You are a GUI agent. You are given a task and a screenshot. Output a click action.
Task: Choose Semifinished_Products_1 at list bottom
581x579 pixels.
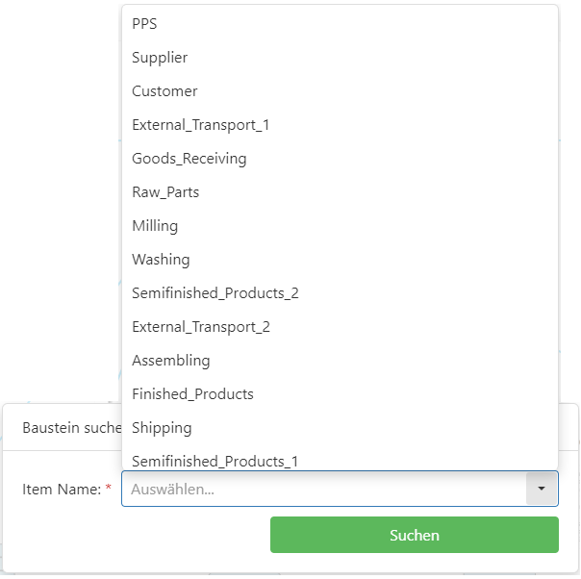tap(215, 461)
